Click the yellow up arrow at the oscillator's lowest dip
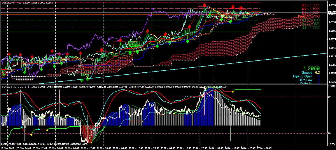Screen dimensions: 336x150 [x=91, y=142]
